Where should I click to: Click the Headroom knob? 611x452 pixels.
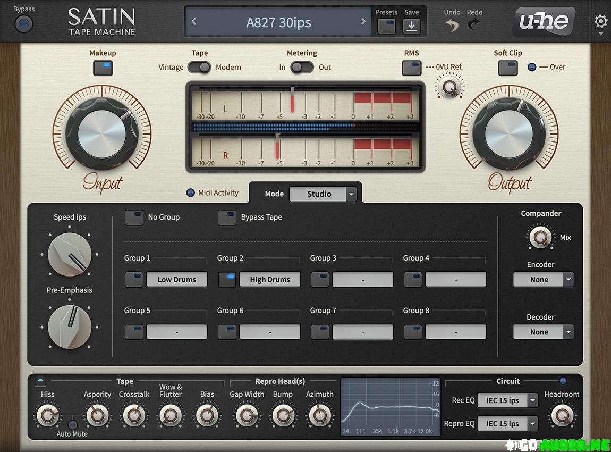[562, 415]
